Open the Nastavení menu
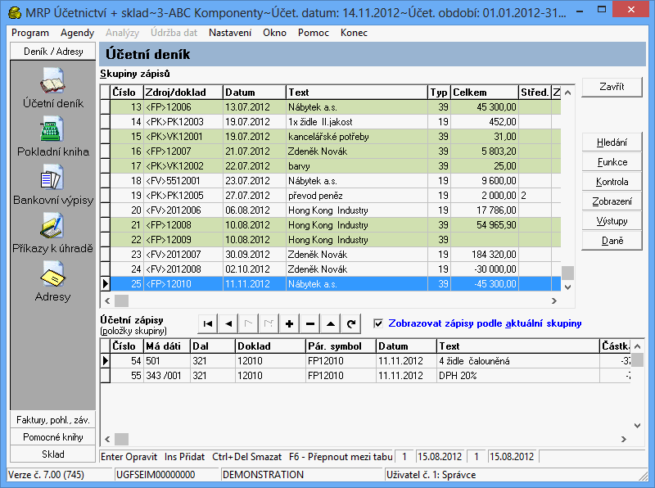This screenshot has height=488, width=655. coord(230,33)
